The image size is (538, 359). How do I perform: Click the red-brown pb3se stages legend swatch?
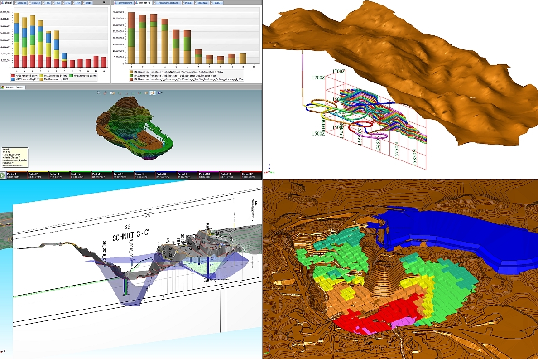point(131,79)
